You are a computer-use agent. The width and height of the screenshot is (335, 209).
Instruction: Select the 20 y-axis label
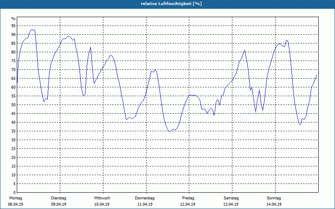[x=13, y=158]
